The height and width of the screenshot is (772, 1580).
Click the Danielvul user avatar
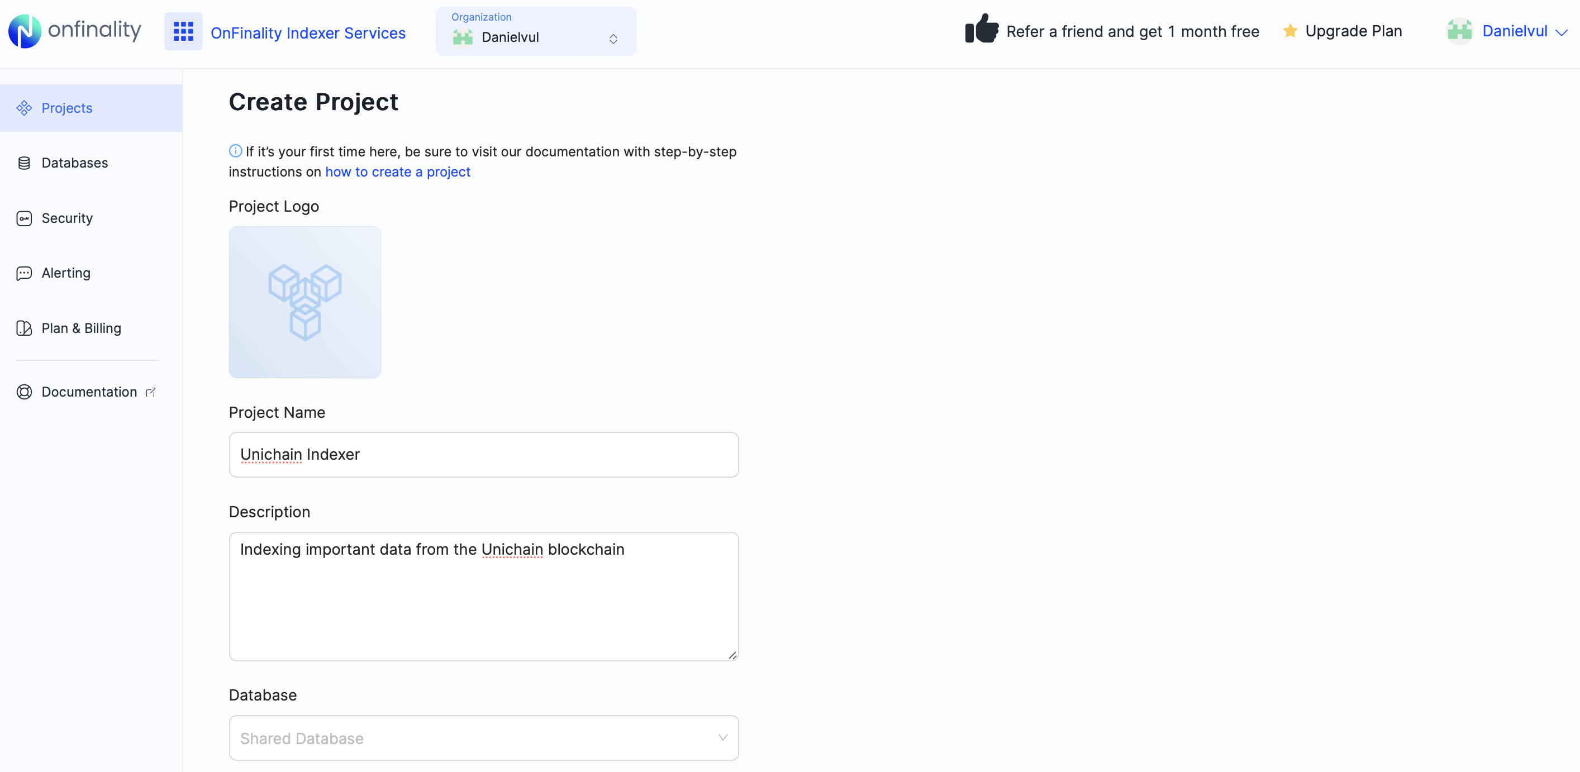click(1459, 31)
